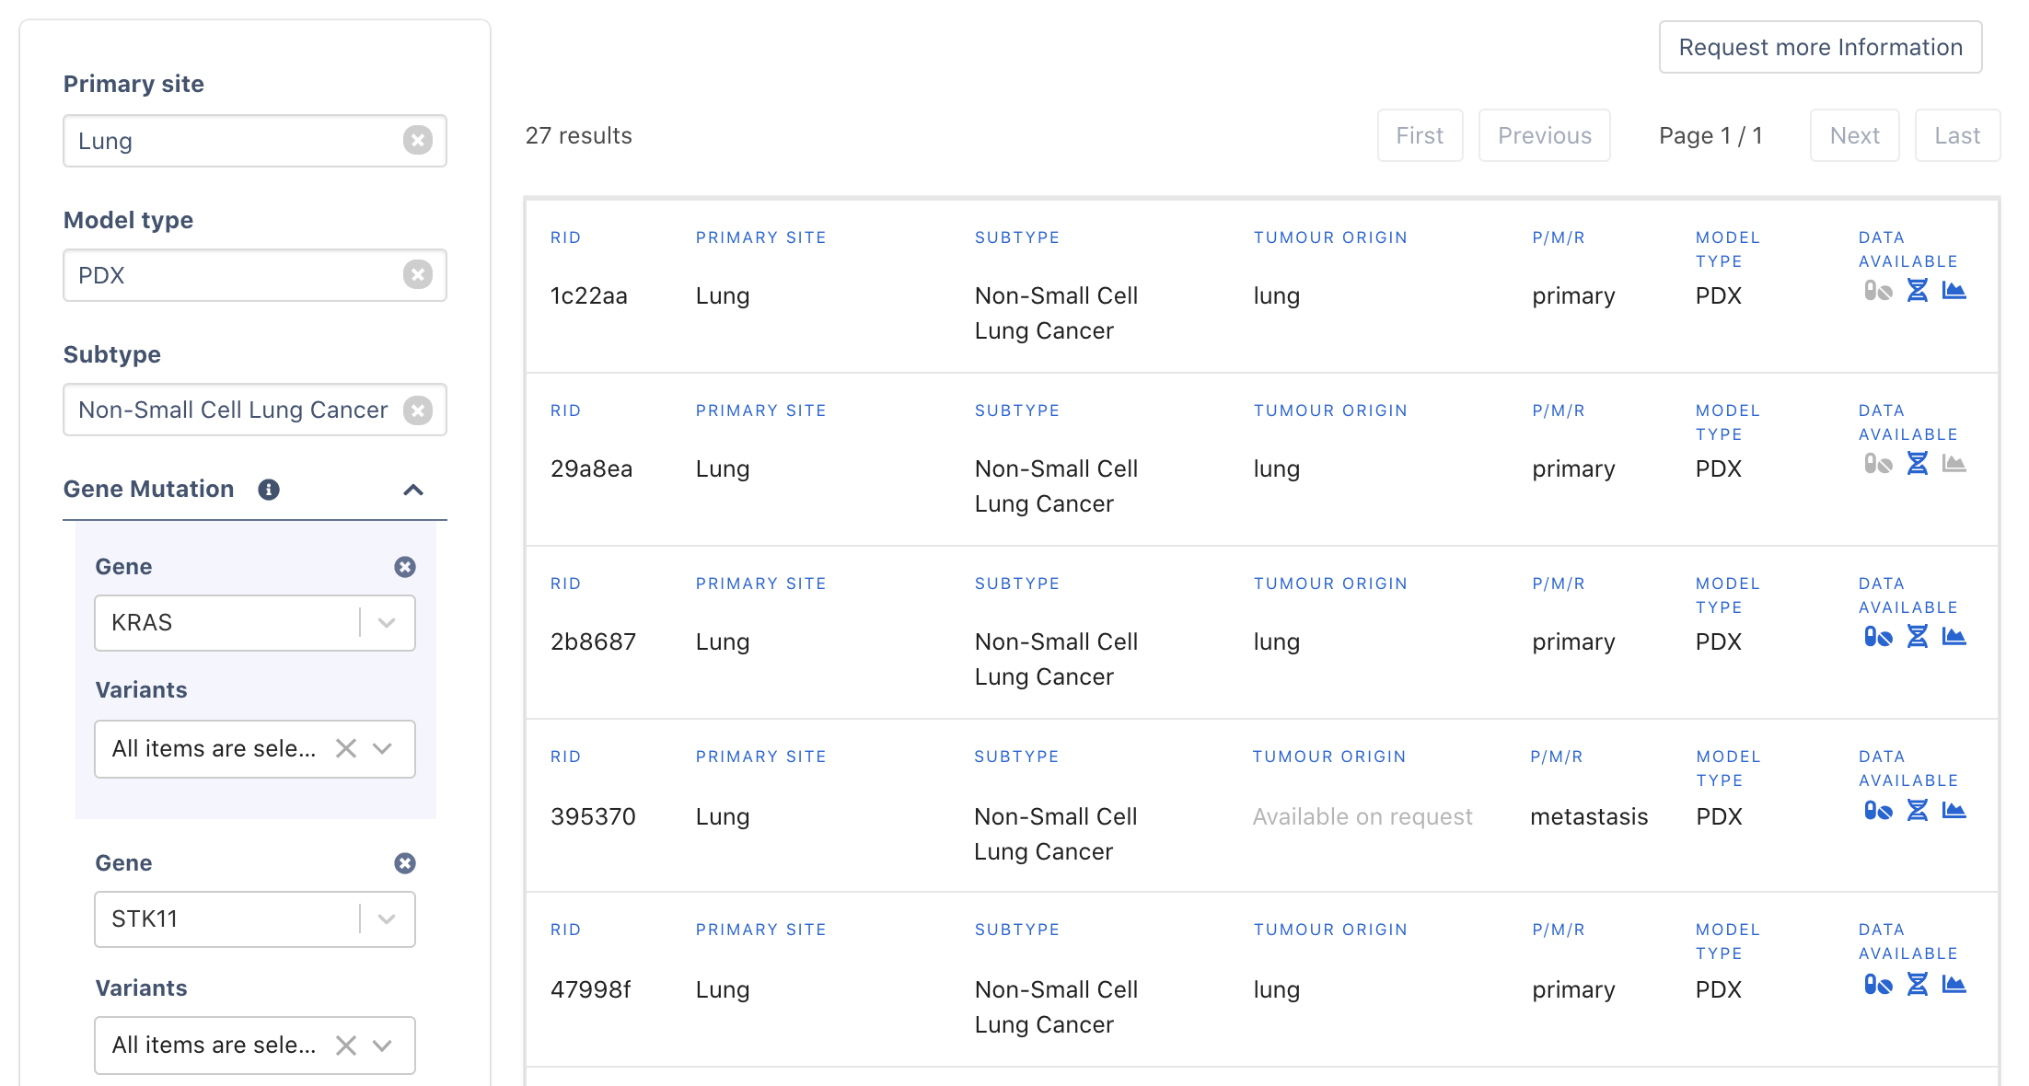Click the DNA icon for model 1c22aa
Screen dimensions: 2029x1086
1917,291
